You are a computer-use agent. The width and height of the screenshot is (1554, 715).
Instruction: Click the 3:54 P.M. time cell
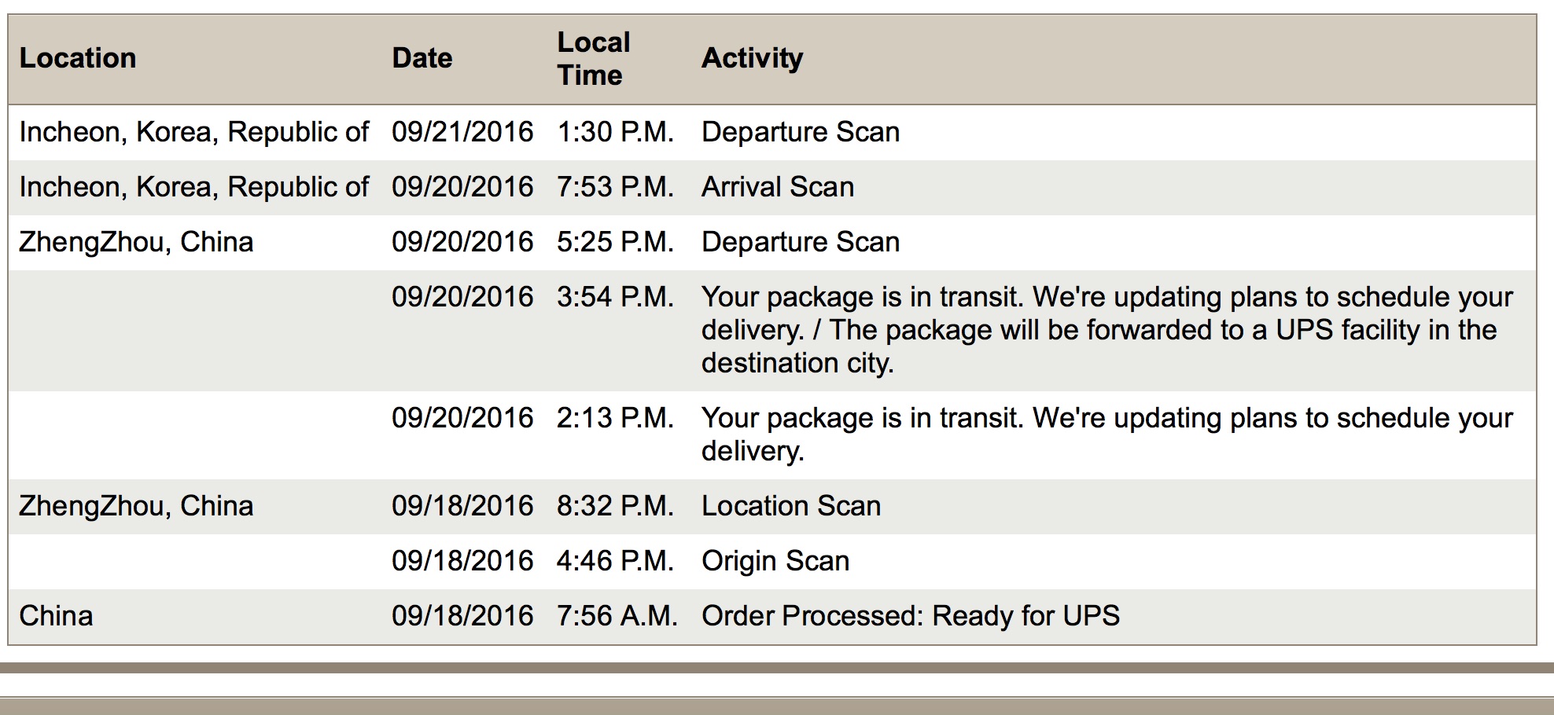click(x=615, y=297)
